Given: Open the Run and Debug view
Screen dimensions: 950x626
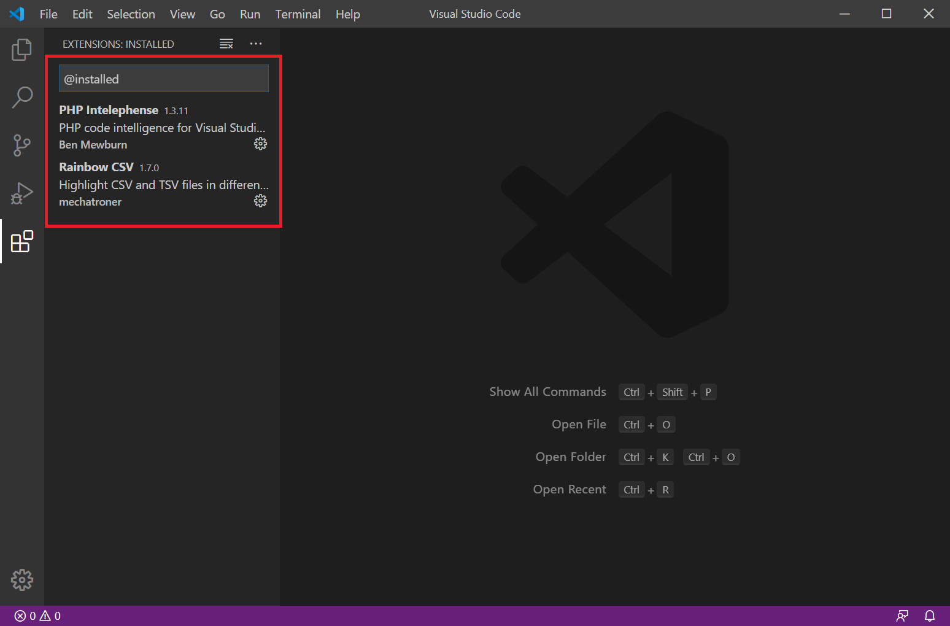Looking at the screenshot, I should (22, 193).
